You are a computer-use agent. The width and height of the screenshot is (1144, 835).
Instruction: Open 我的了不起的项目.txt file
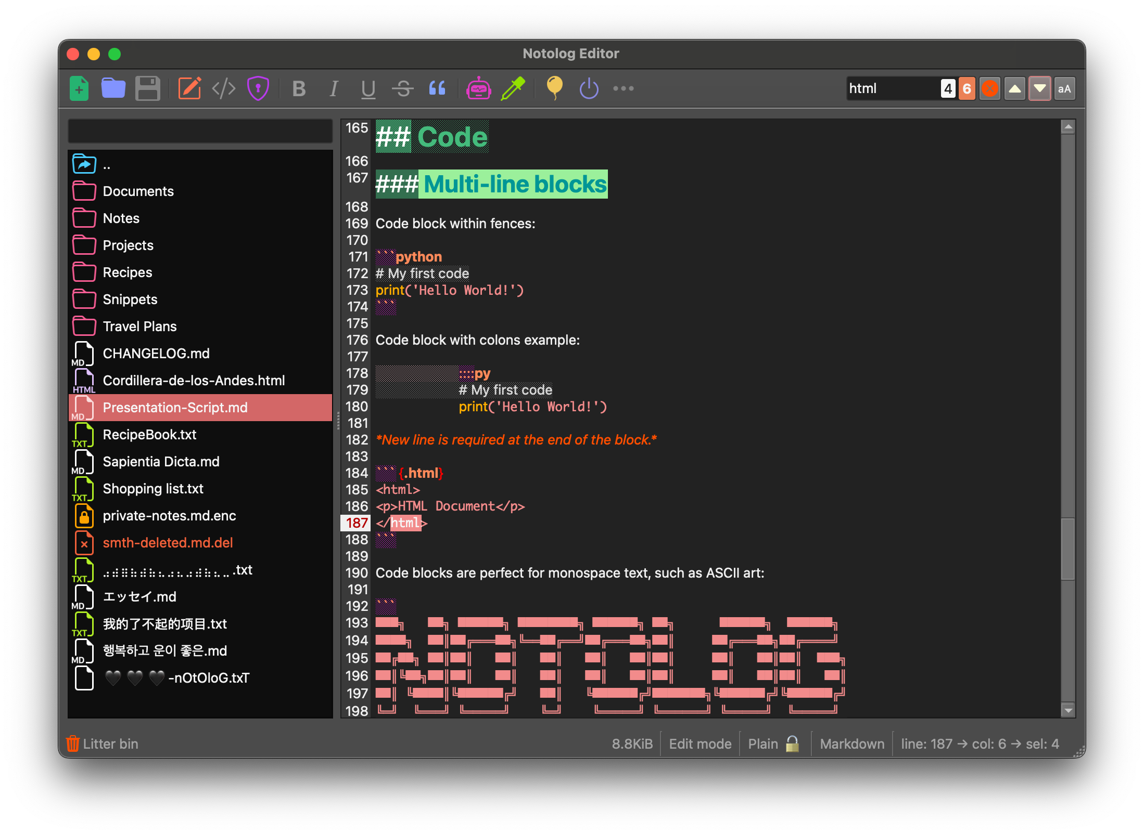pos(200,624)
